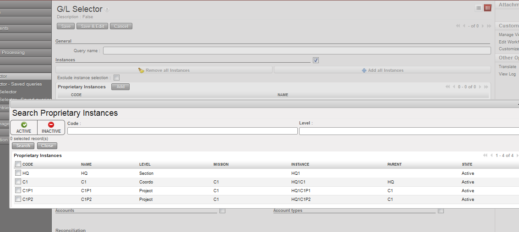The width and height of the screenshot is (519, 232).
Task: Expand the Accounts section checkbox
Action: [222, 210]
